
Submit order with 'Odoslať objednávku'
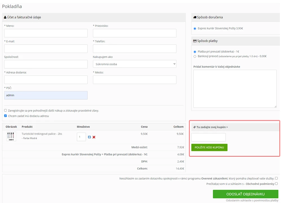245,194
